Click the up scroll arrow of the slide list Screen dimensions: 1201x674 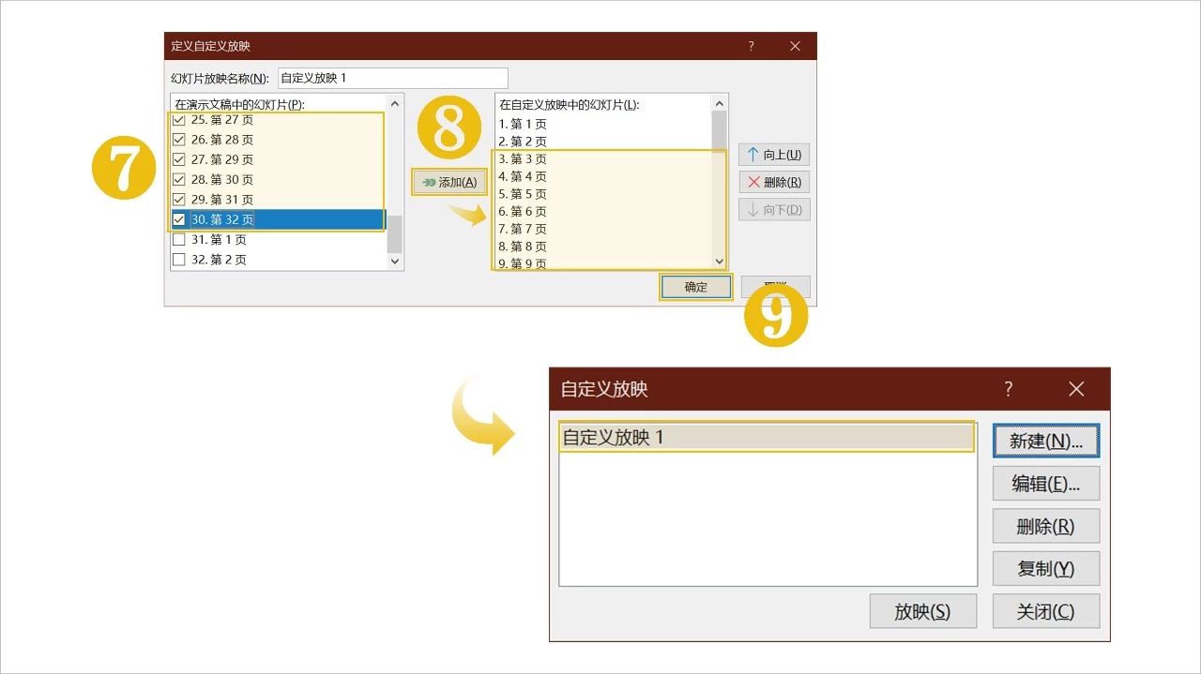pos(393,103)
